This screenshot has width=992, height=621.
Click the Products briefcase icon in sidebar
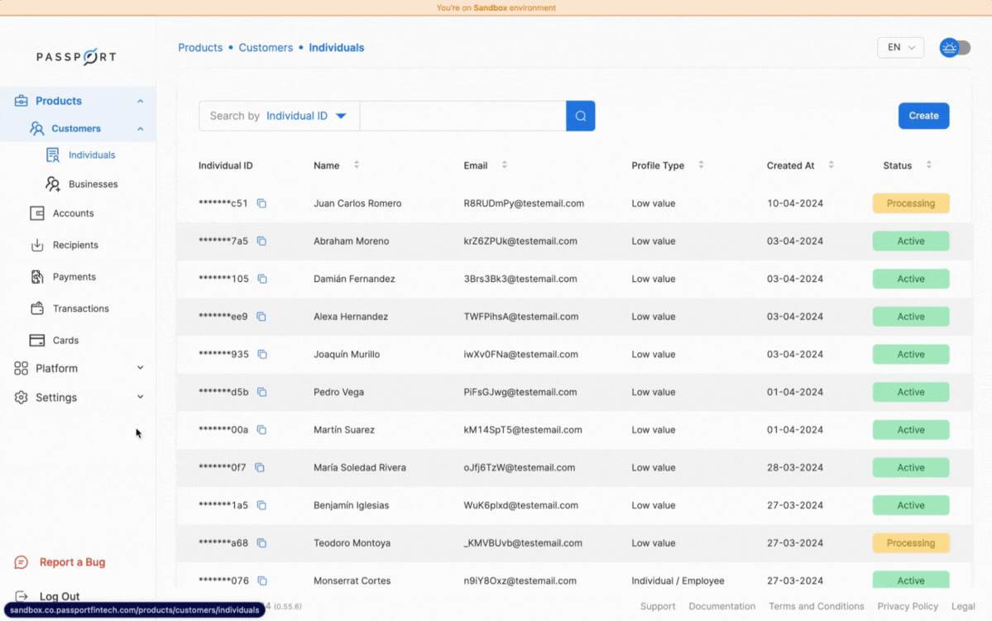point(21,101)
